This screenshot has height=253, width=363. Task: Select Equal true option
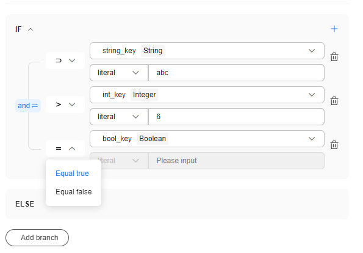(x=72, y=174)
